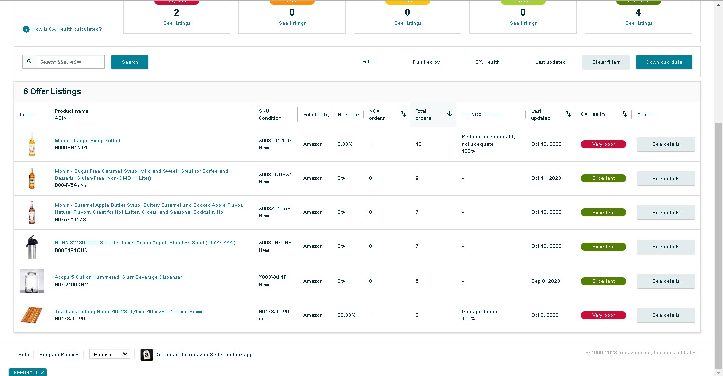The width and height of the screenshot is (723, 376).
Task: Click the 6 Offer Listings heading
Action: 52,92
